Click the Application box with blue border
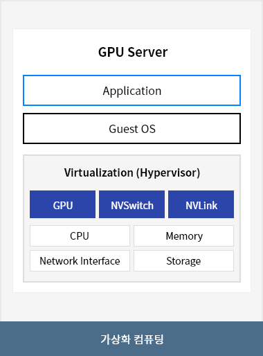 [131, 91]
